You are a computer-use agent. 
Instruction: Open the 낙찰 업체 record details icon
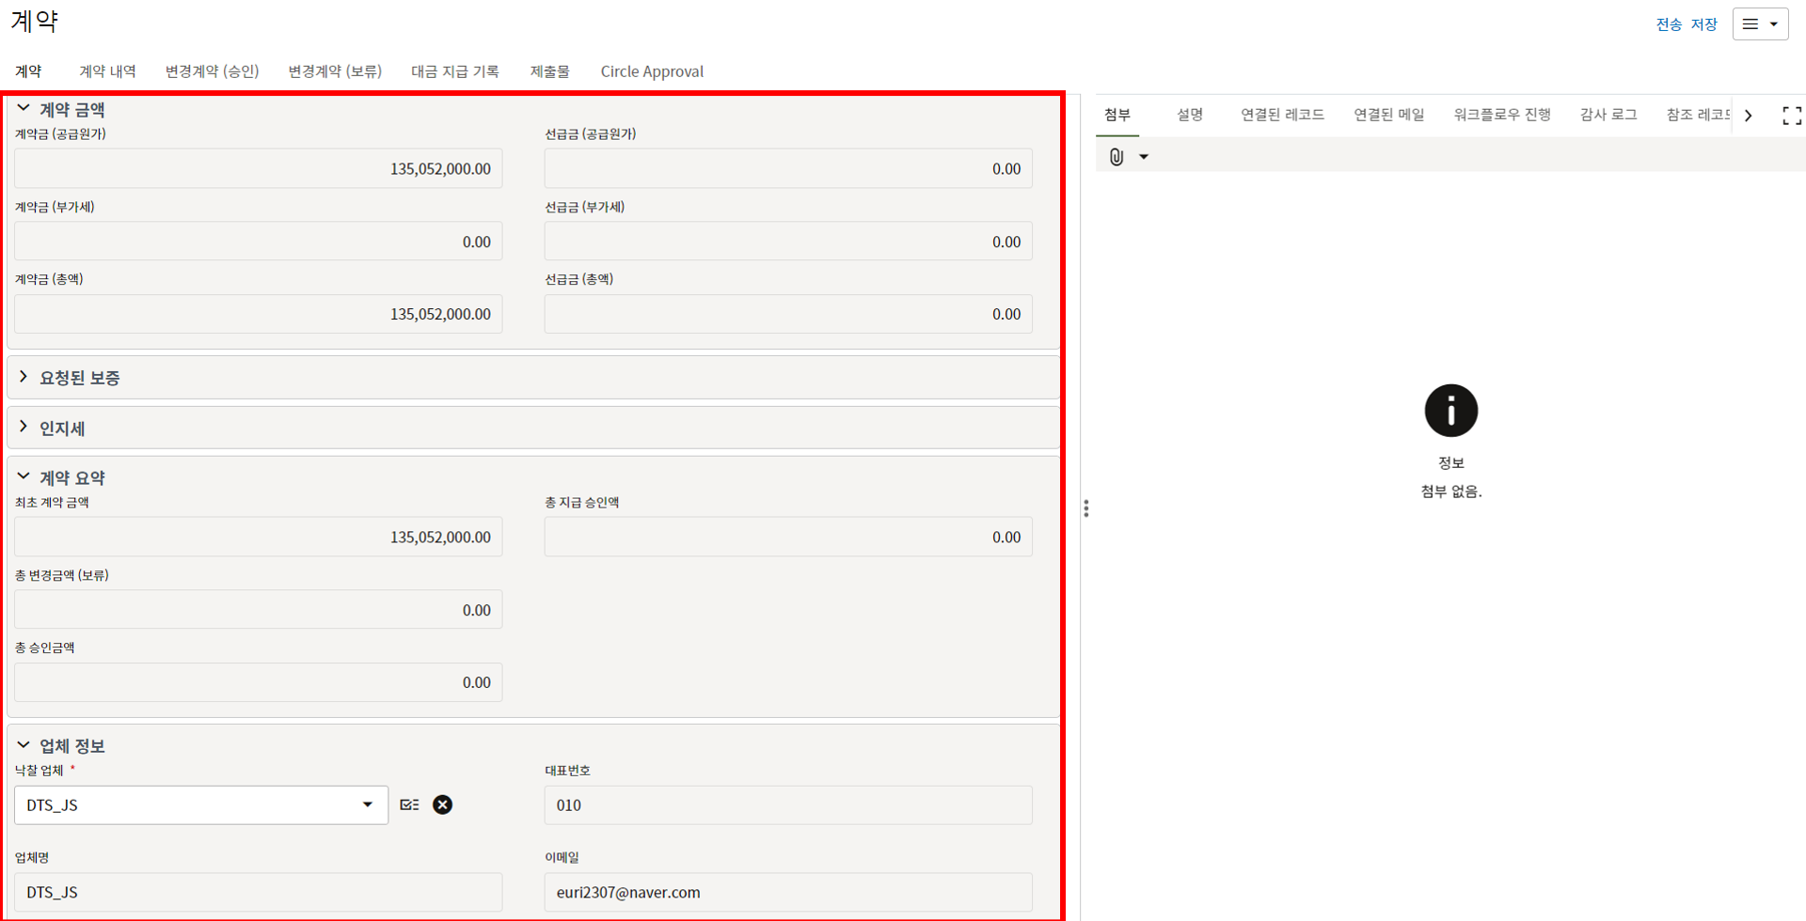(409, 804)
